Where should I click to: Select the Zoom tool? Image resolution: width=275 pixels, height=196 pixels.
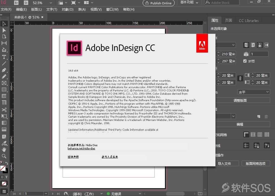point(4,156)
